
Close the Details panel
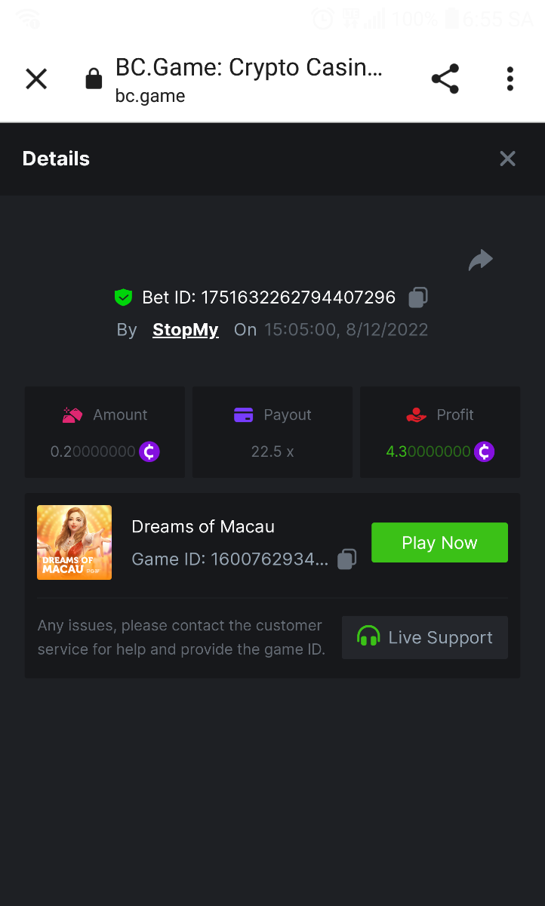[x=507, y=159]
